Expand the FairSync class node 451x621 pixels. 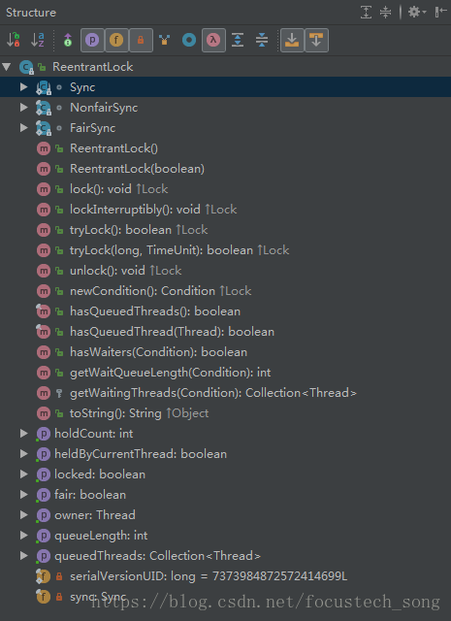click(23, 127)
